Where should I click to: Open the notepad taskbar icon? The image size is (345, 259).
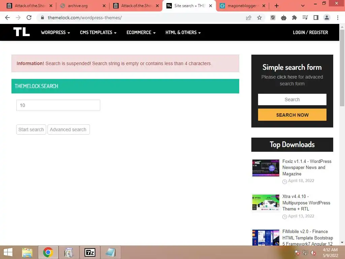pos(111,252)
